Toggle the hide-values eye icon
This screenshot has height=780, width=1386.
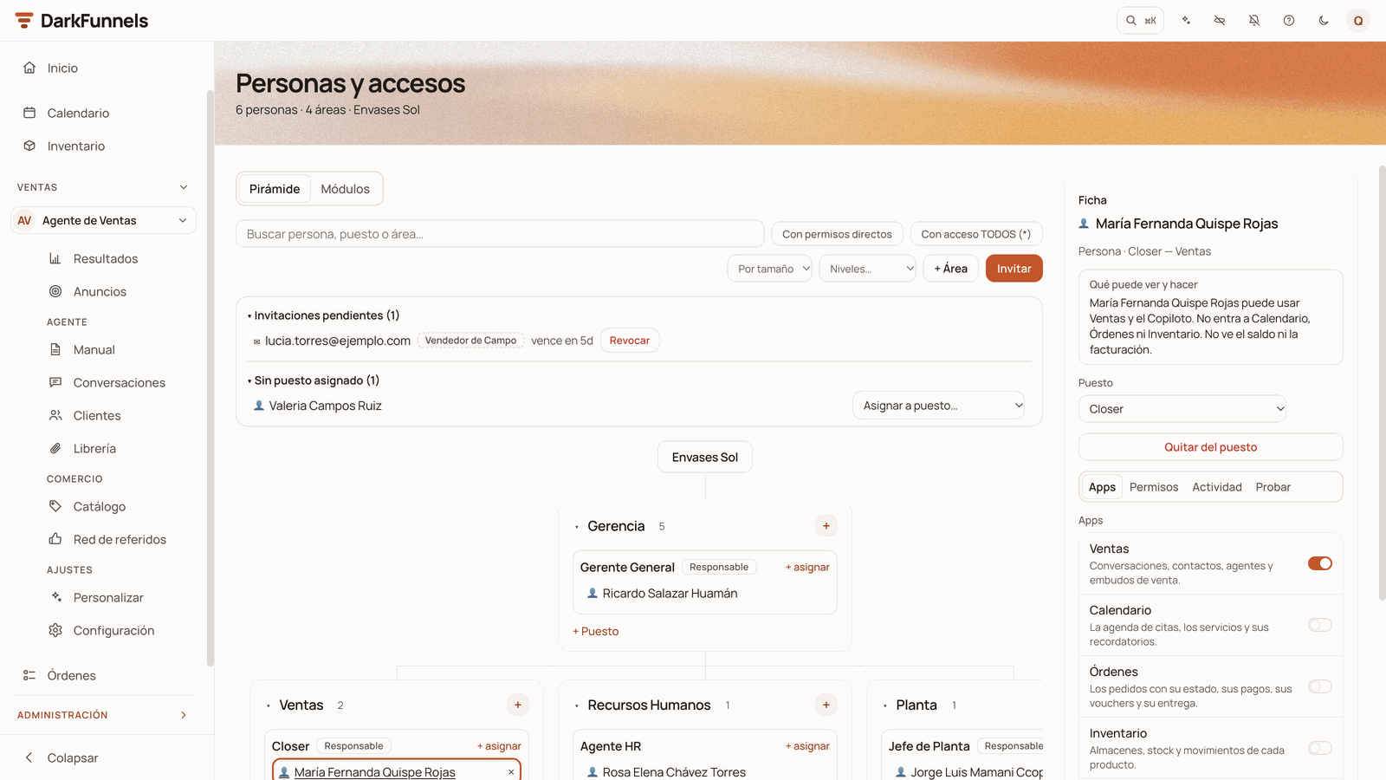point(1220,21)
